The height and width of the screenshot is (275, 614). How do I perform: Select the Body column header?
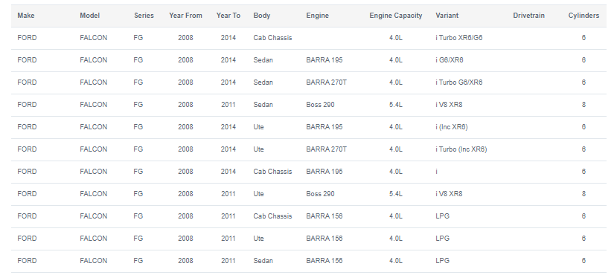click(261, 16)
